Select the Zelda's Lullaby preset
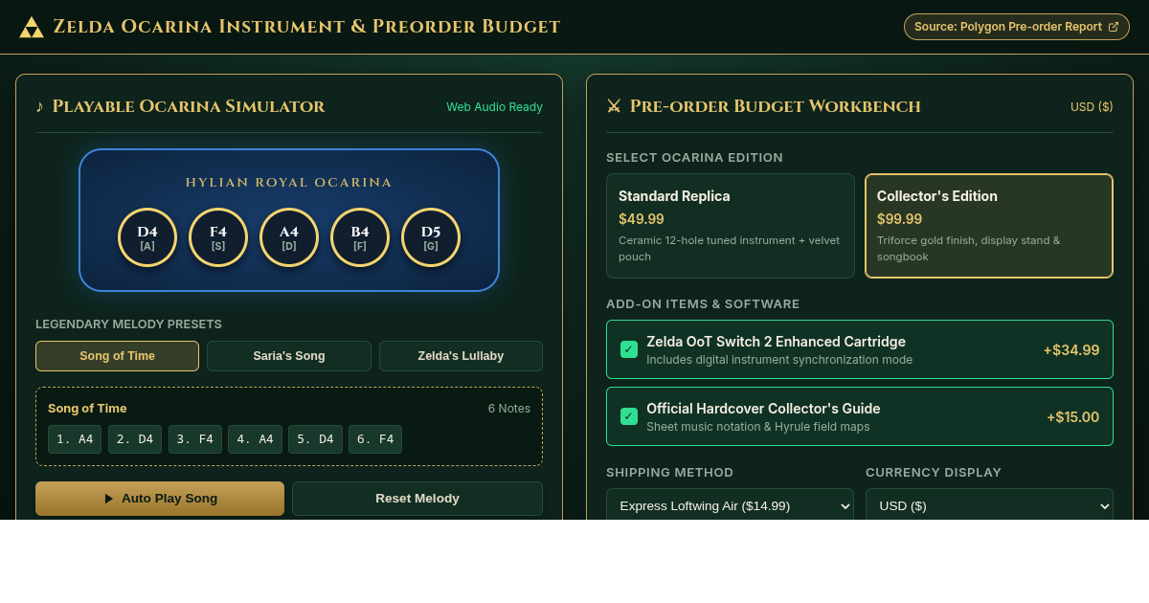The width and height of the screenshot is (1149, 603). point(461,356)
